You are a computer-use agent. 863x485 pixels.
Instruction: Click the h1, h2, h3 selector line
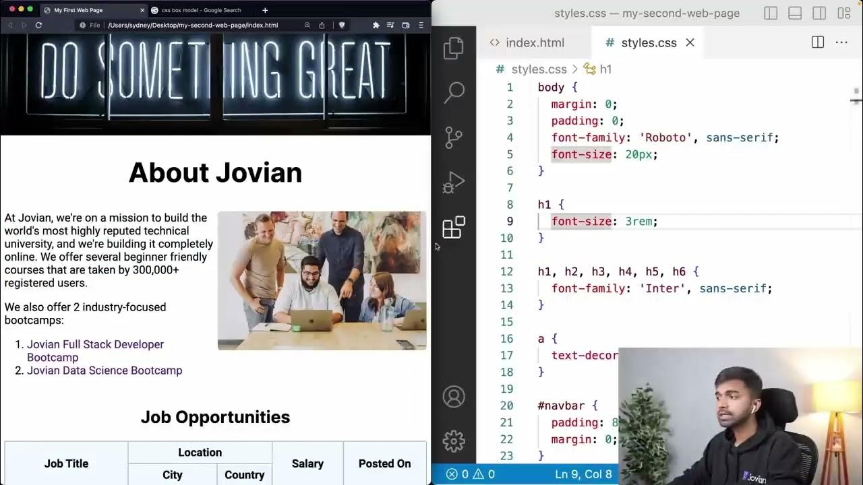tap(618, 271)
